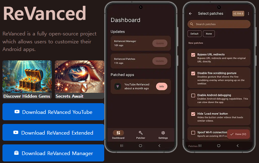Click briefcase icon in Download ReVanced Manager
Screen dimensions: 259x163
tap(16, 153)
